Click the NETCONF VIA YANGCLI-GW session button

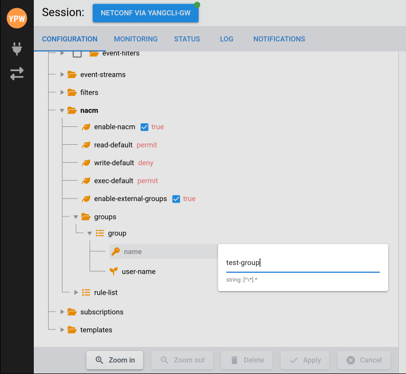click(x=145, y=13)
